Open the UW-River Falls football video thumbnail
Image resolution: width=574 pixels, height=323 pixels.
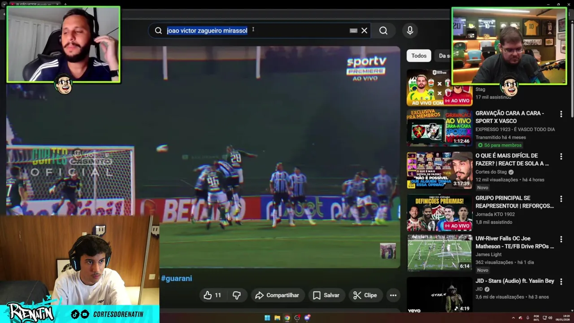coord(439,253)
